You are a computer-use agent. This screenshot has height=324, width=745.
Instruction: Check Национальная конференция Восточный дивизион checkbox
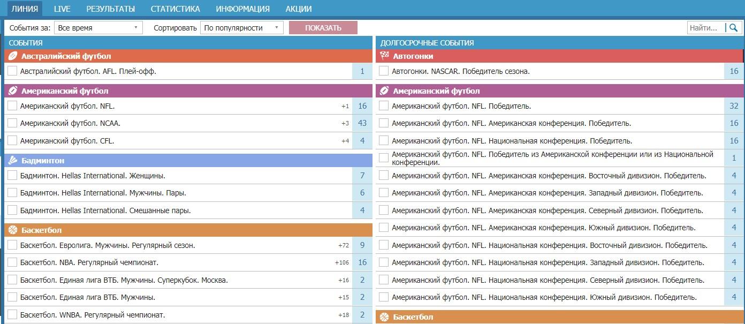pos(384,245)
